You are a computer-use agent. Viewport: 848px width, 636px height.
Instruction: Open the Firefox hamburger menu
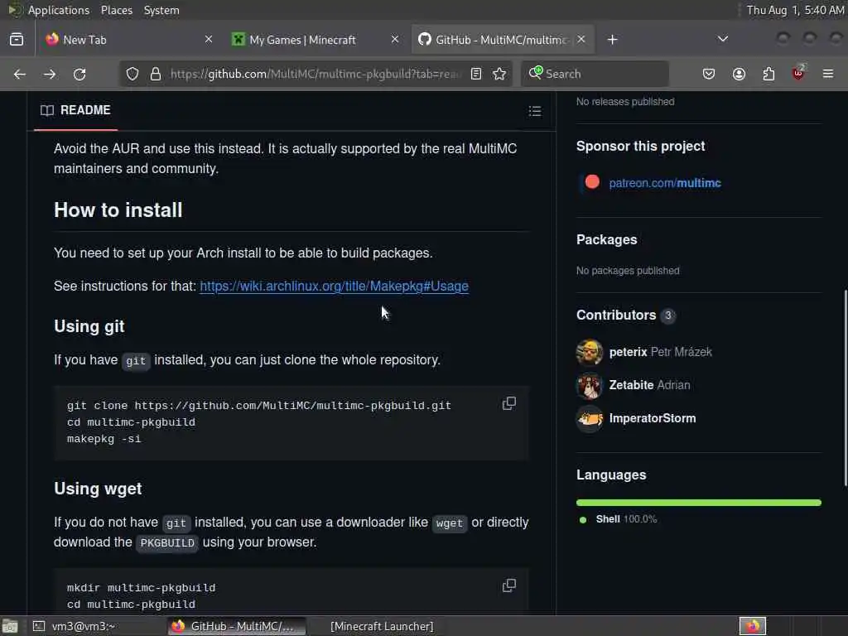coord(828,74)
